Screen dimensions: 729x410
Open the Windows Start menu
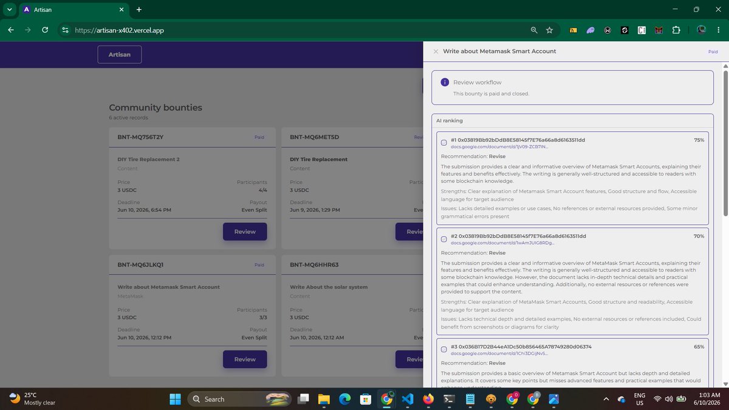(x=175, y=399)
